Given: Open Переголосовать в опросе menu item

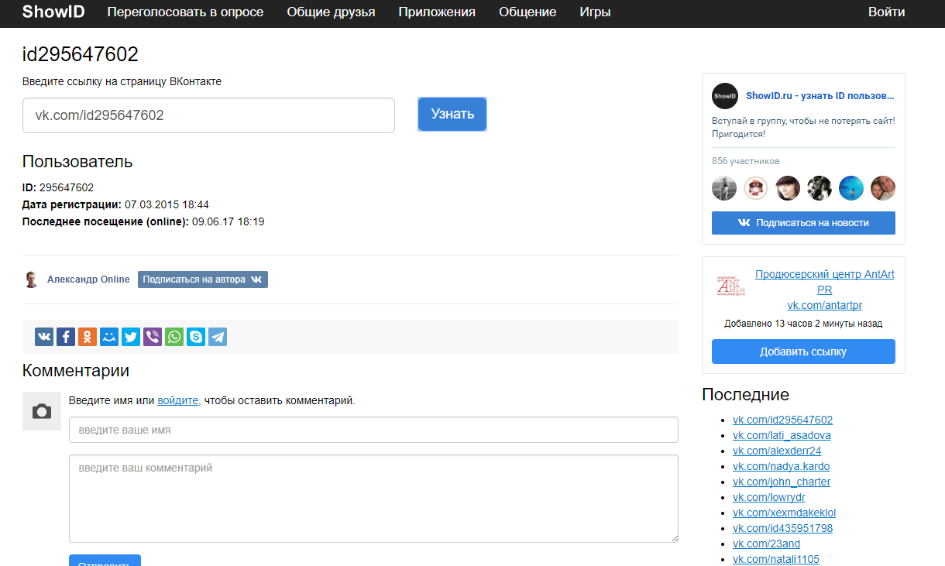Looking at the screenshot, I should (185, 12).
